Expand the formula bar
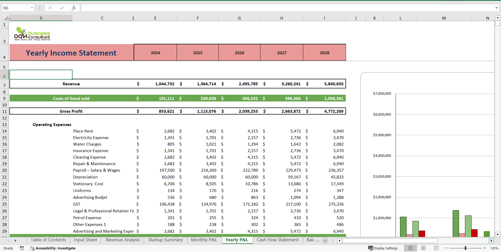This screenshot has width=501, height=252. (x=497, y=8)
